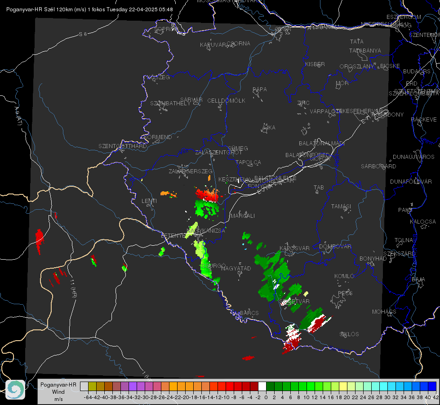This screenshot has height=405, width=440.
Task: Click the NAGYATAD city label
Action: click(236, 268)
